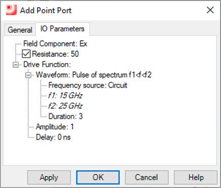Viewport: 221px width, 188px height.
Task: Select the f2: 25 GHz entry
Action: 65,106
